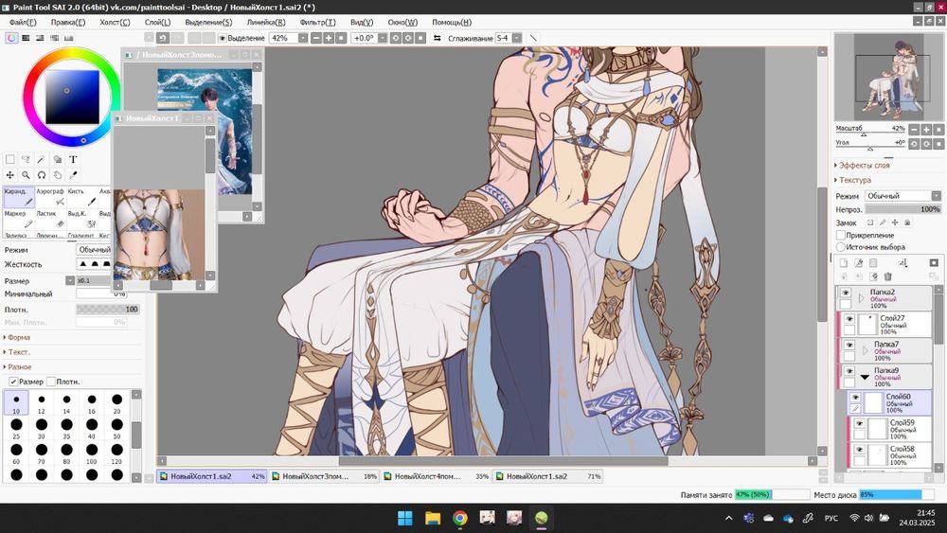Expand the Папка2 folder

click(861, 298)
